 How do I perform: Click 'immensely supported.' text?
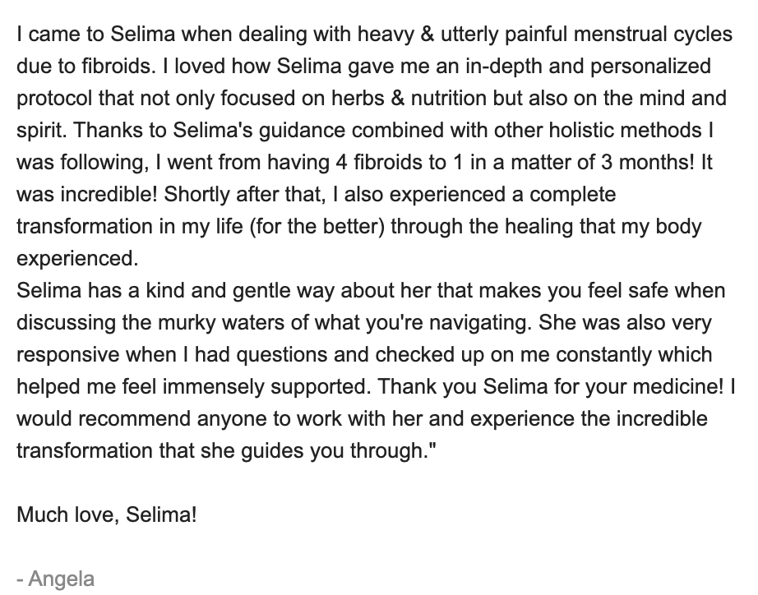pos(267,387)
